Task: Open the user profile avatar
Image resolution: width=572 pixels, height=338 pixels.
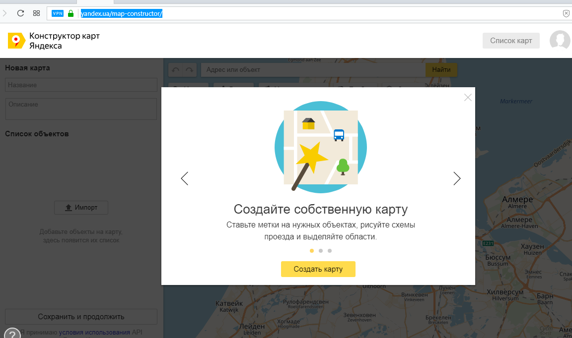Action: tap(560, 41)
